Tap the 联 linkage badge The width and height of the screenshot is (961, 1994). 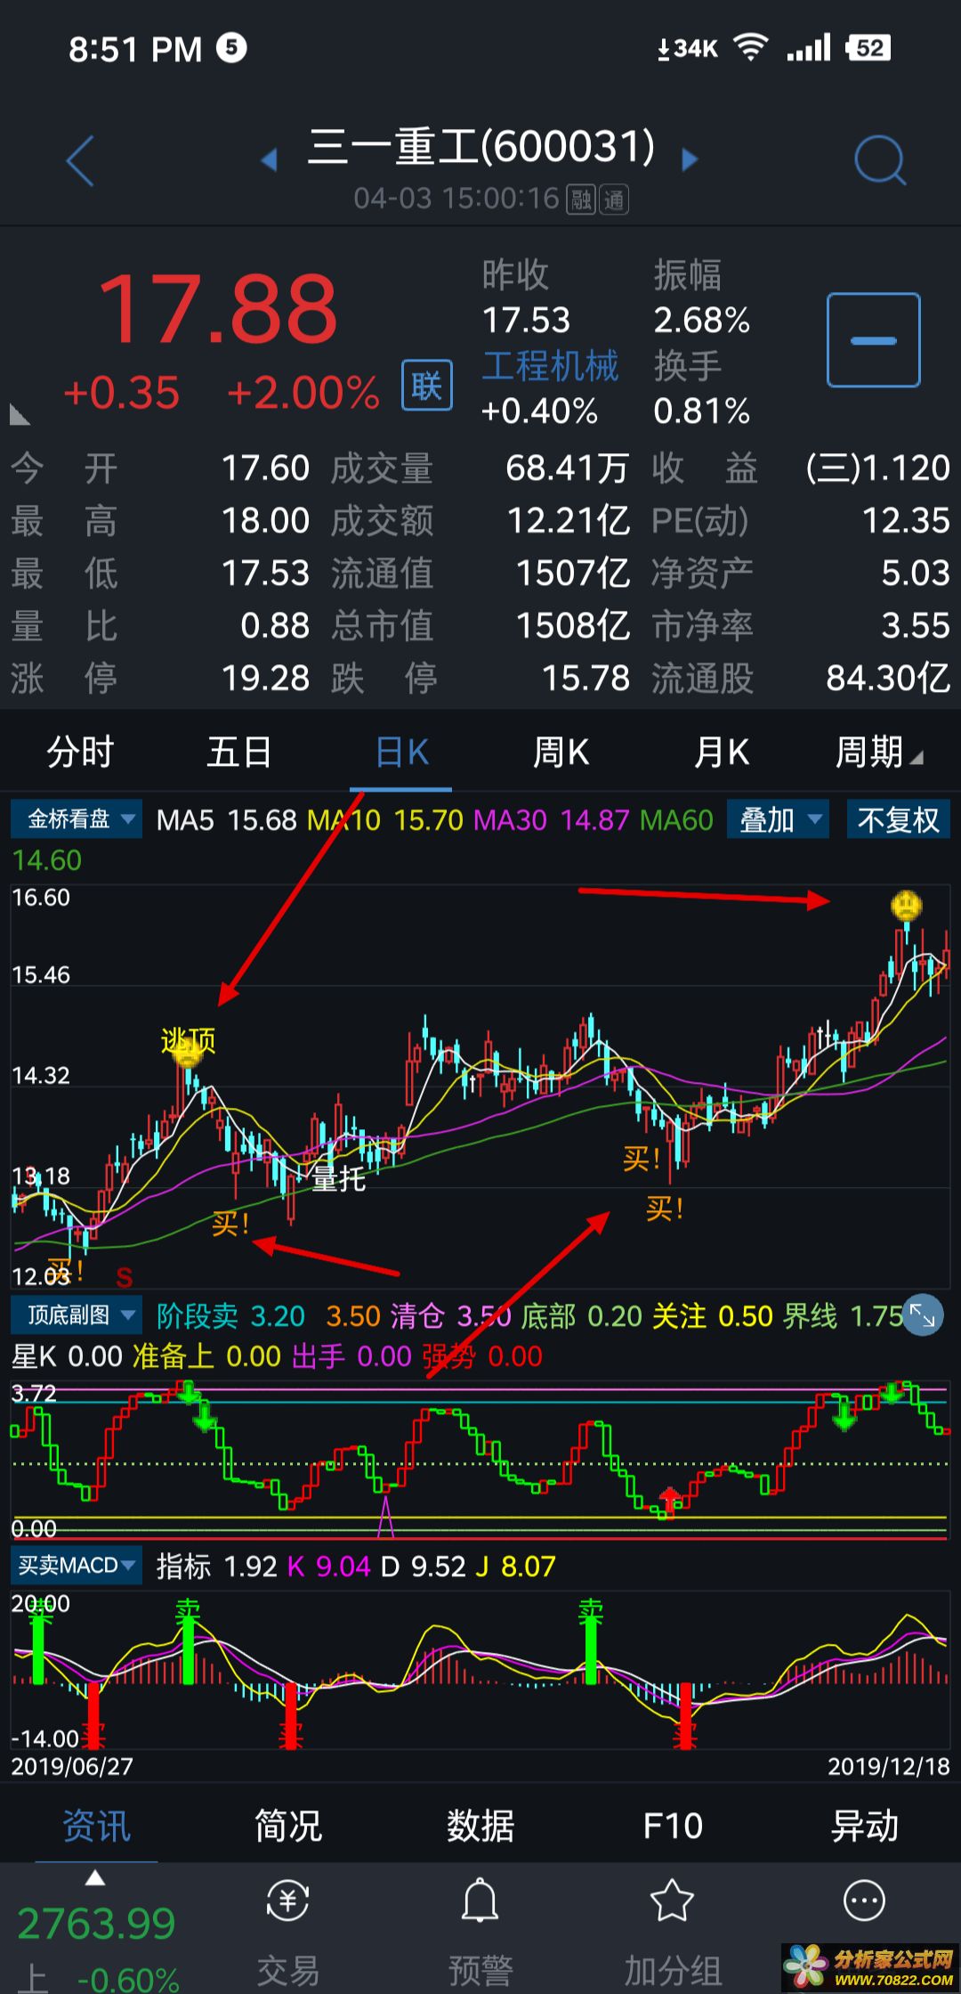point(426,386)
